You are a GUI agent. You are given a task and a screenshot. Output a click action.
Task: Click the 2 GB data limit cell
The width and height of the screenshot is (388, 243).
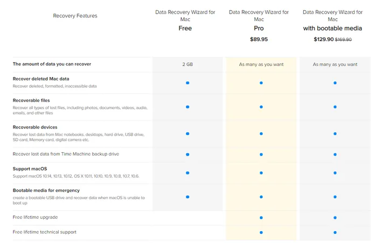pos(188,64)
